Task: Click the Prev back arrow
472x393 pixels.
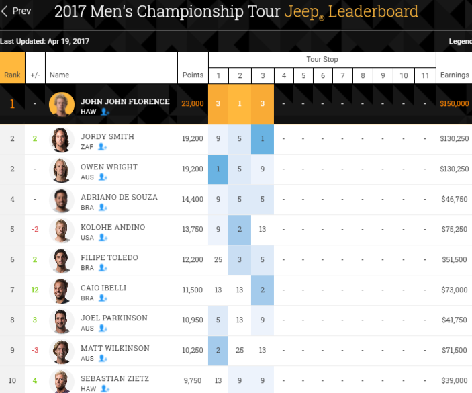Action: (x=16, y=11)
